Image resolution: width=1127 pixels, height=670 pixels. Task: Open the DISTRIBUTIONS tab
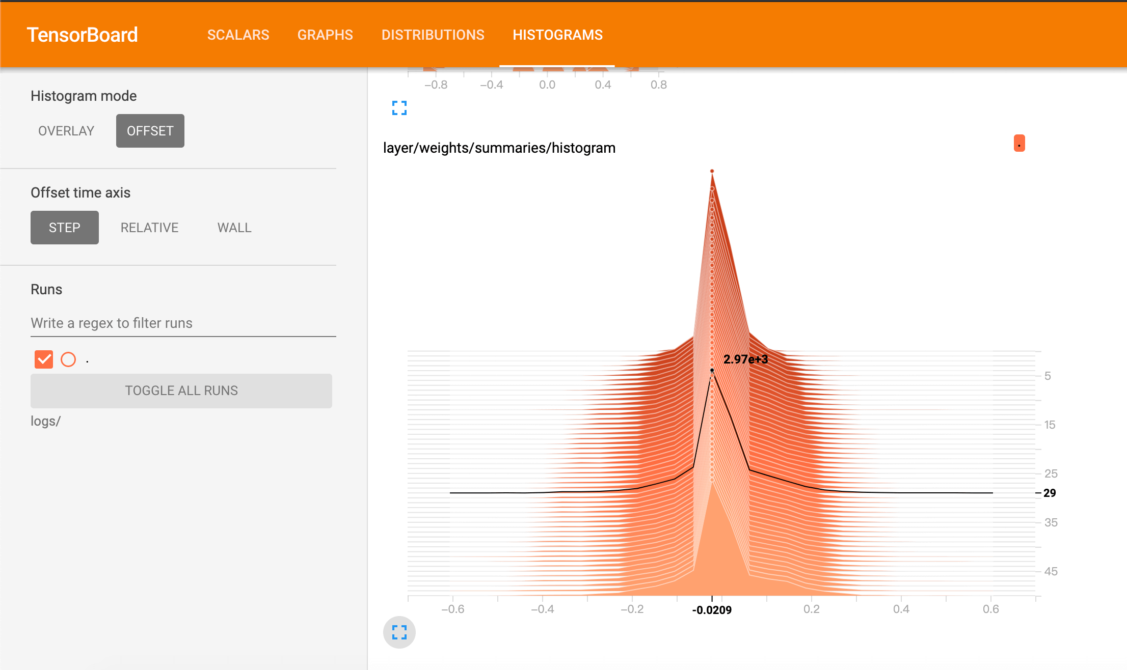coord(433,35)
